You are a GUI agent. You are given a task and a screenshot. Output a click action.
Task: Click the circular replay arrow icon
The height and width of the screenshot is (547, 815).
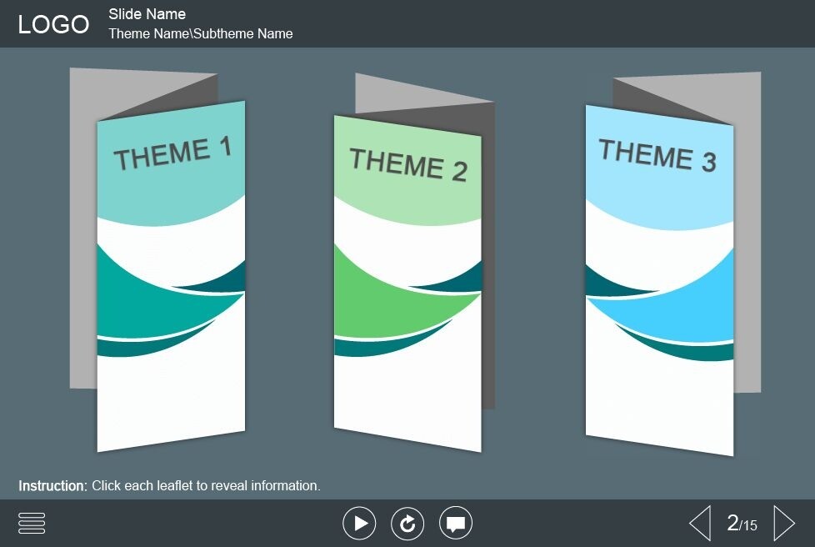pos(407,524)
